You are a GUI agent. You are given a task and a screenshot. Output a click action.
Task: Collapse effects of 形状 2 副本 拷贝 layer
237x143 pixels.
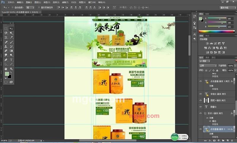tap(234, 113)
